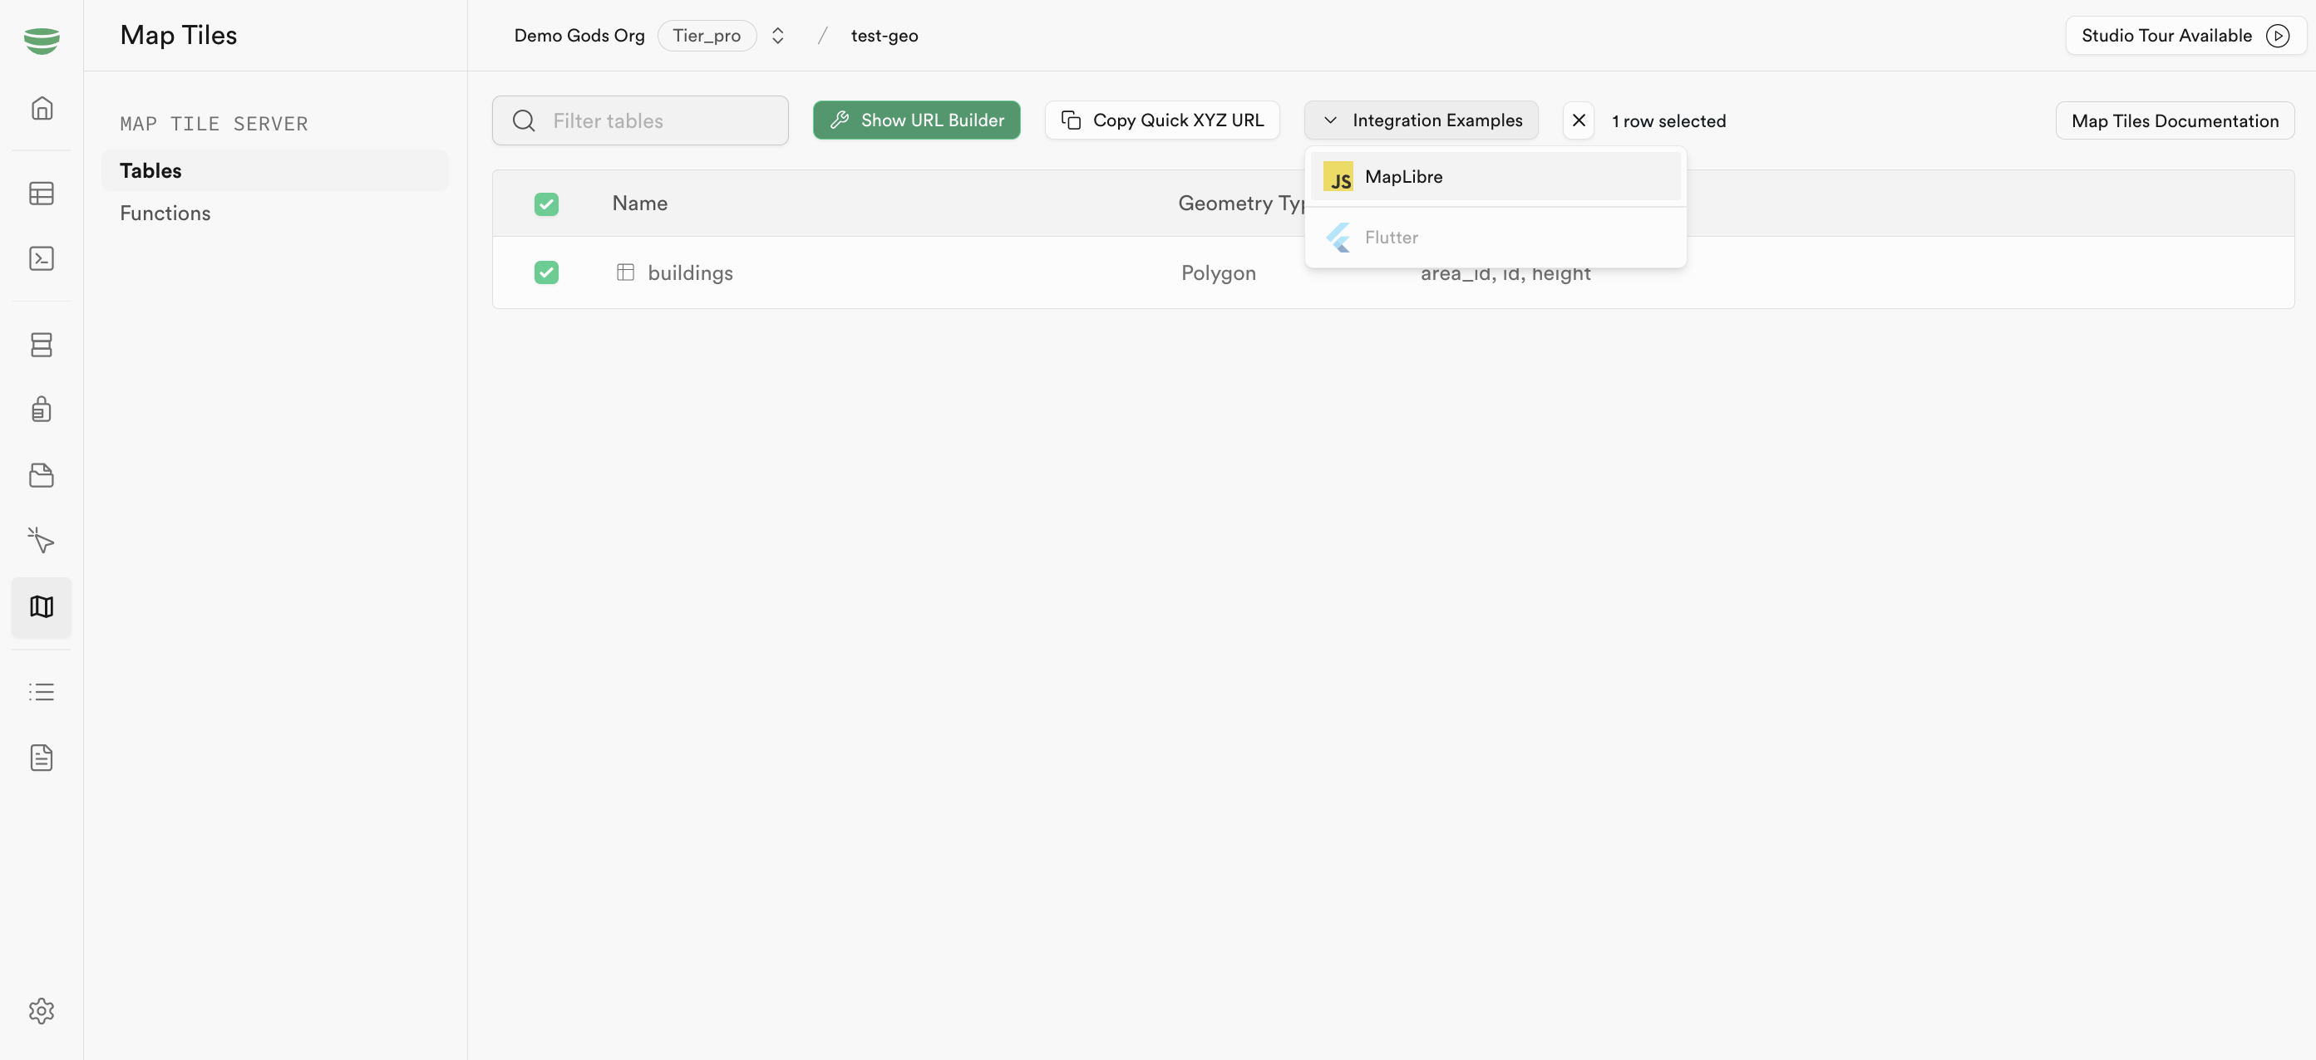
Task: Open the Authentication lock icon
Action: point(42,410)
